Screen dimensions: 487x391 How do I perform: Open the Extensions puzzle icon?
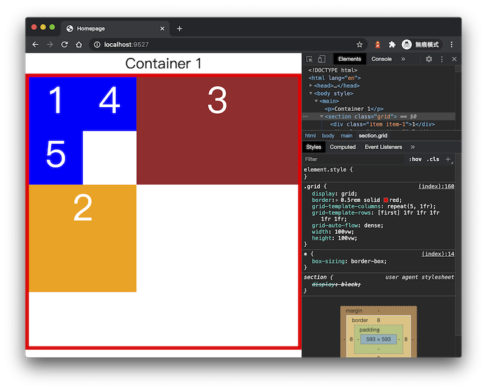(x=392, y=44)
